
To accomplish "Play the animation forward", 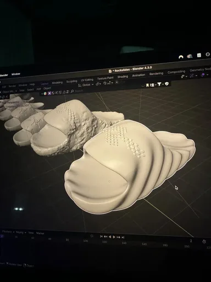I will 114,237.
